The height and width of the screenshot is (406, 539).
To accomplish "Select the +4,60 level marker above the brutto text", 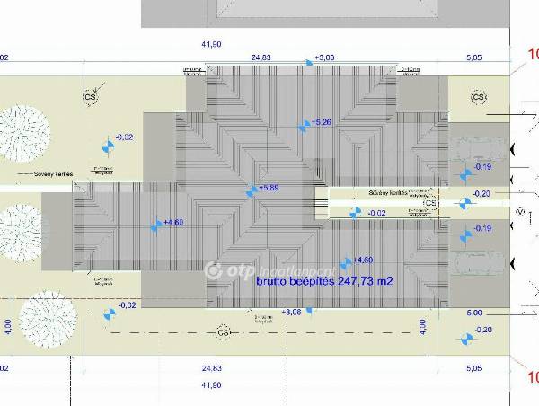I will click(346, 263).
